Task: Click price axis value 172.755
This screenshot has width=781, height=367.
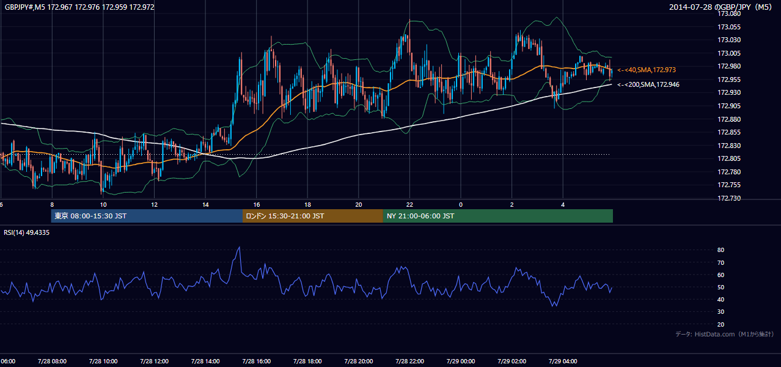Action: [x=728, y=185]
